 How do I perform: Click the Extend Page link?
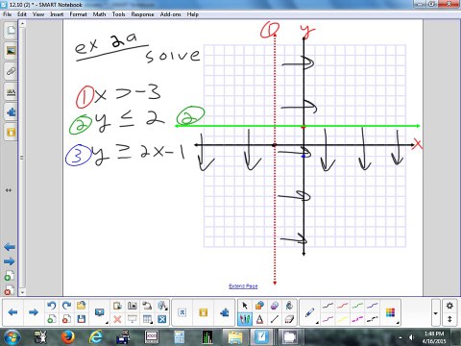coord(243,286)
